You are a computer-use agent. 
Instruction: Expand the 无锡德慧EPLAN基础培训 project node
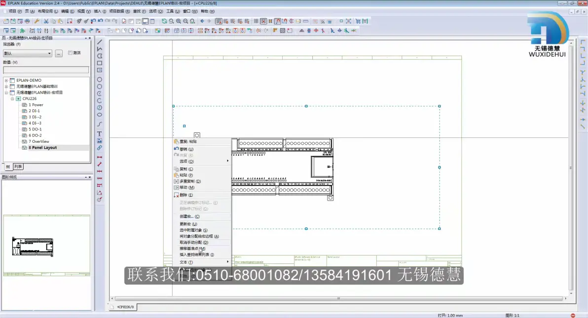tap(6, 87)
